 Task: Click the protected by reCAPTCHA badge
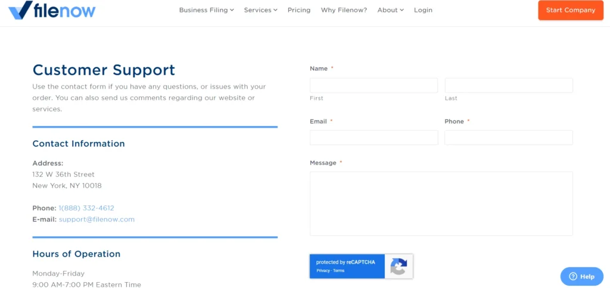pos(346,262)
